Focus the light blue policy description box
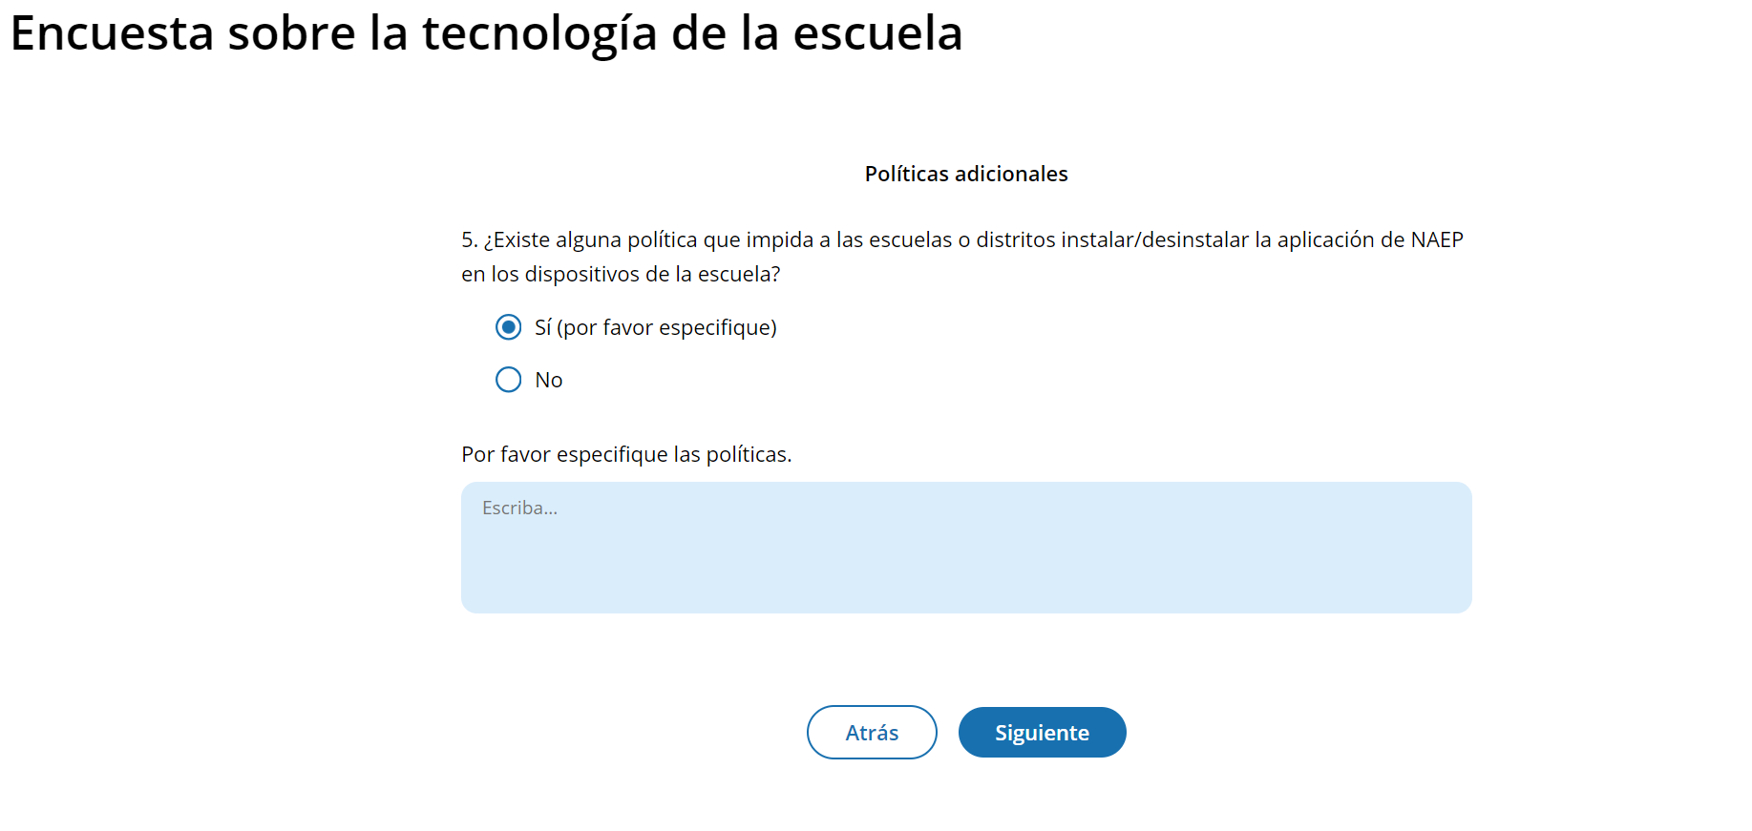The height and width of the screenshot is (831, 1752). coord(965,563)
